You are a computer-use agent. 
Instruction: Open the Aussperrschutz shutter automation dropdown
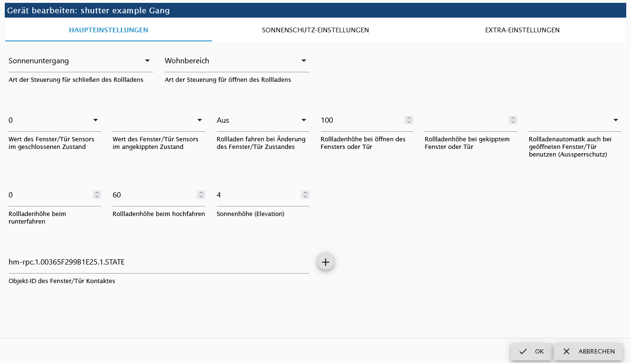pos(575,120)
